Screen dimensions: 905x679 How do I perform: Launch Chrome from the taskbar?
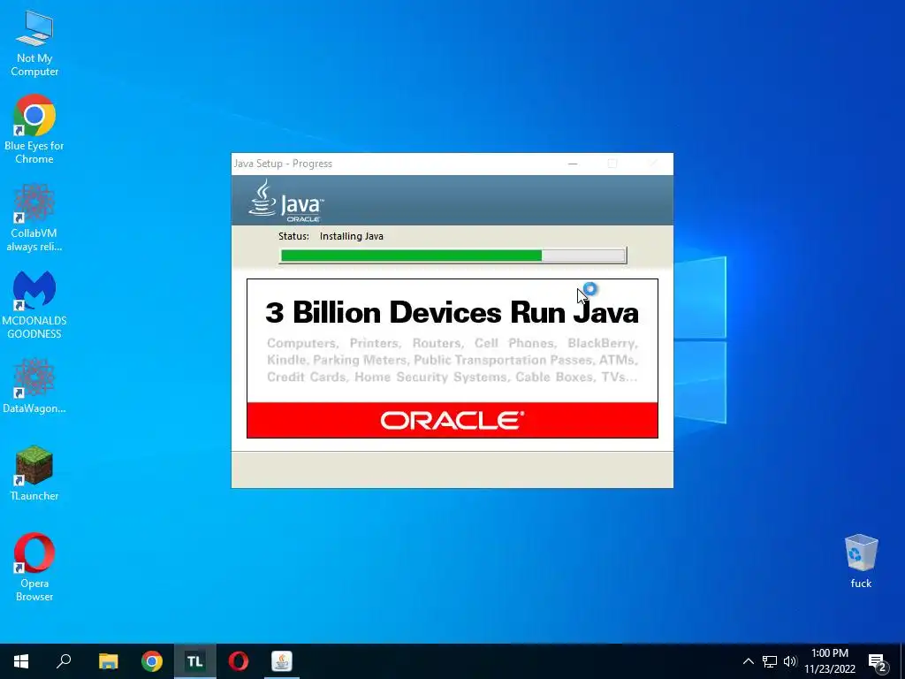pos(152,661)
